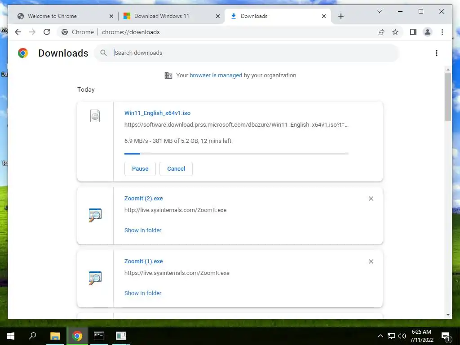
Task: Show hidden system tray icons
Action: [380, 336]
